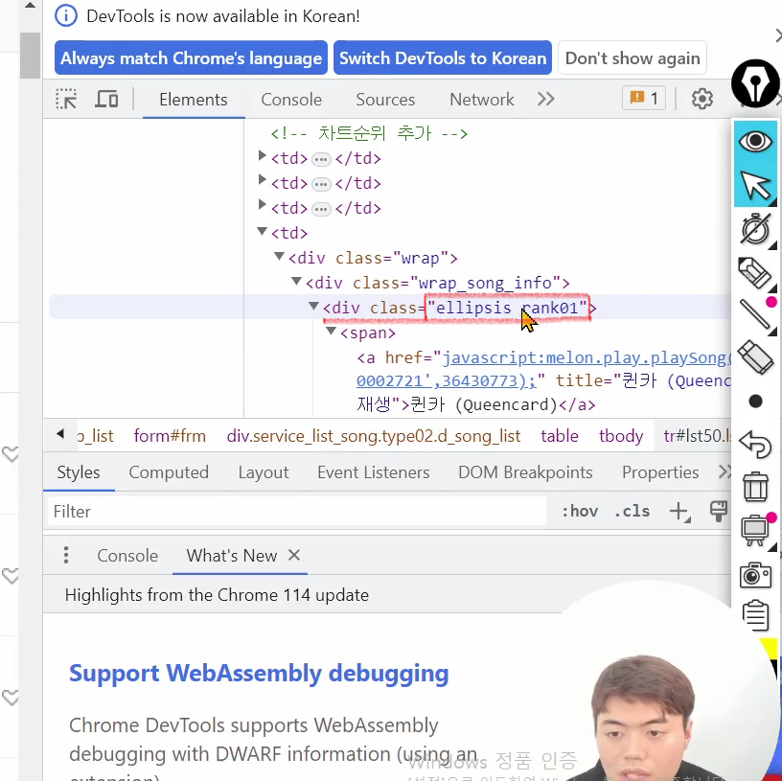
Task: Show more DevTools panel tabs
Action: [x=546, y=99]
